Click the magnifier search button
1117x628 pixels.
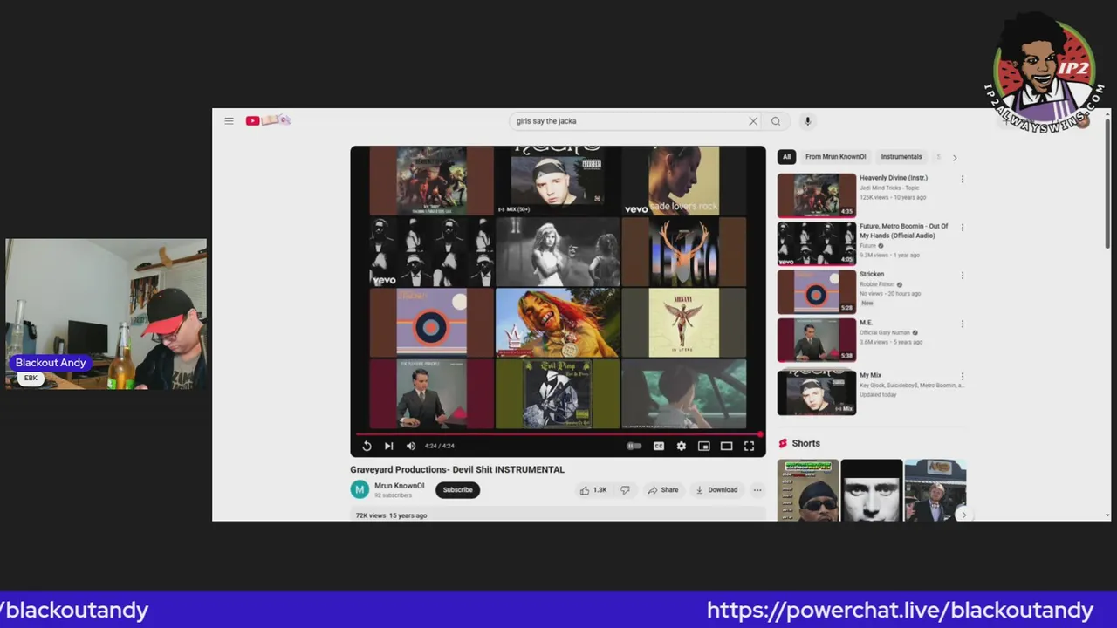point(776,121)
